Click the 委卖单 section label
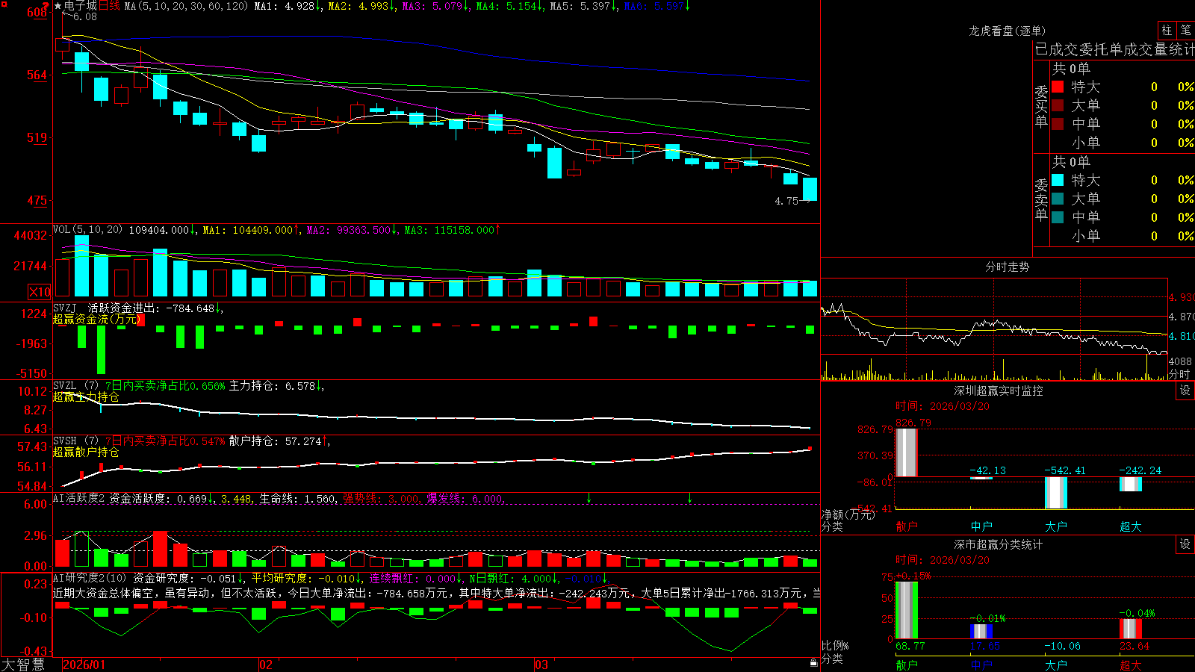This screenshot has width=1195, height=672. click(x=1041, y=199)
